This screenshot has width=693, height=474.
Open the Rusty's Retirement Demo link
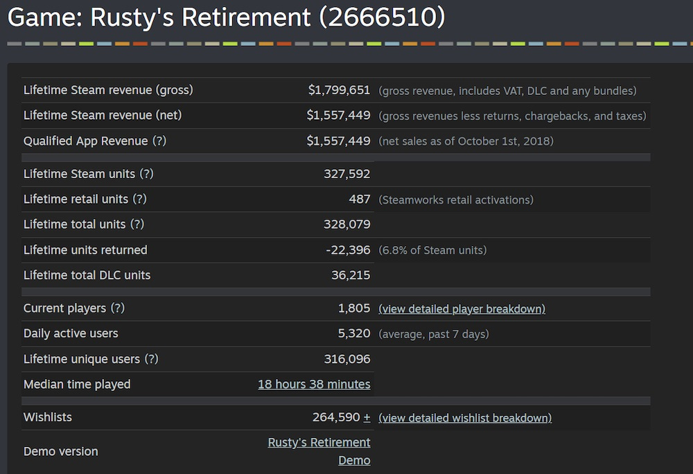point(319,442)
